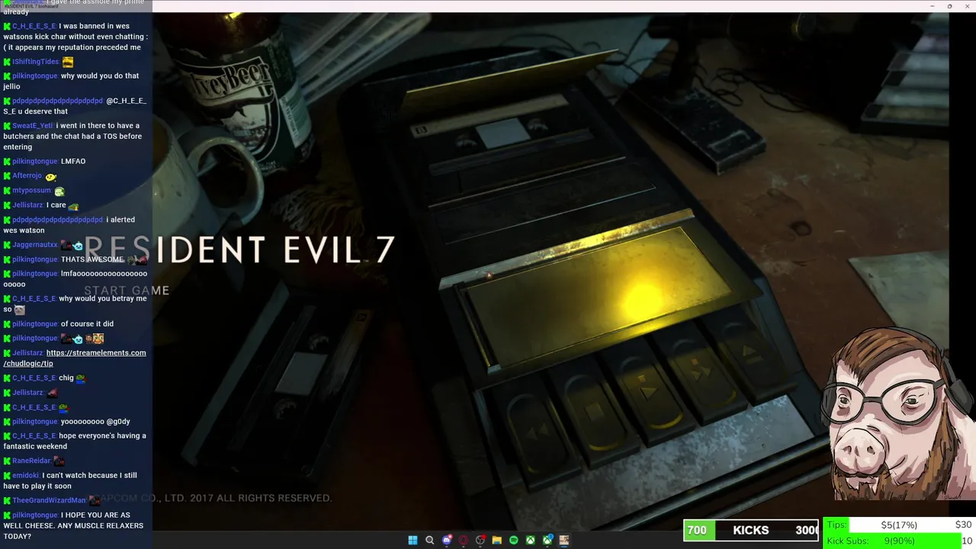The height and width of the screenshot is (549, 976).
Task: Click message "of course it did"
Action: (x=87, y=324)
